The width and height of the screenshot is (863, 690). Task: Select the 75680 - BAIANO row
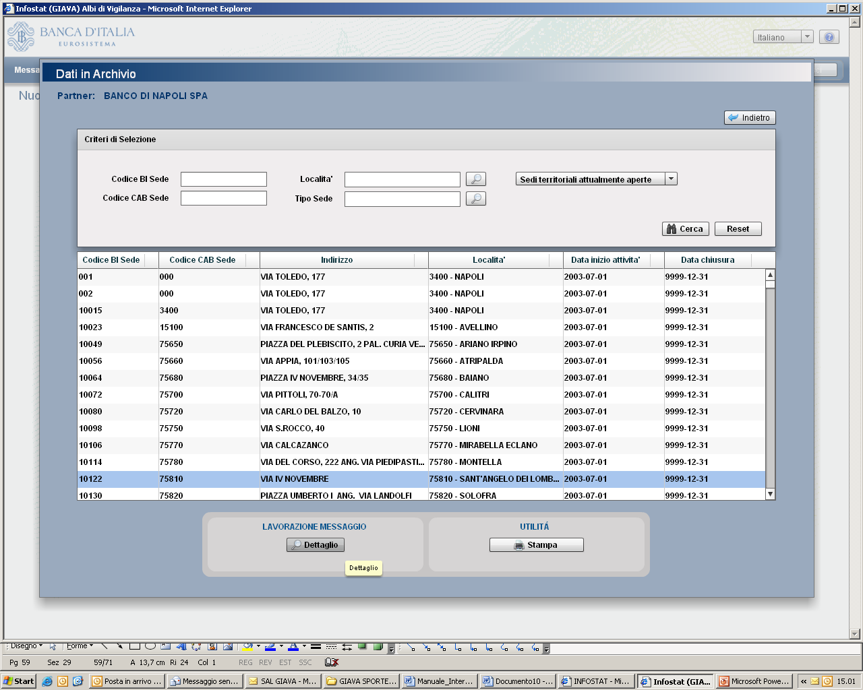click(421, 378)
